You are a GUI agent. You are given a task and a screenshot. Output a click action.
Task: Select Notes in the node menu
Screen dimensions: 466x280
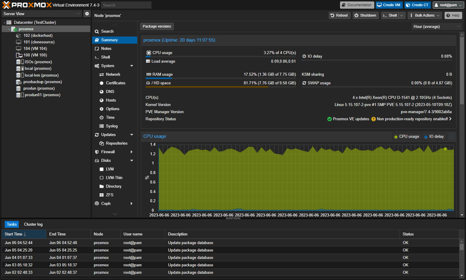pyautogui.click(x=106, y=49)
